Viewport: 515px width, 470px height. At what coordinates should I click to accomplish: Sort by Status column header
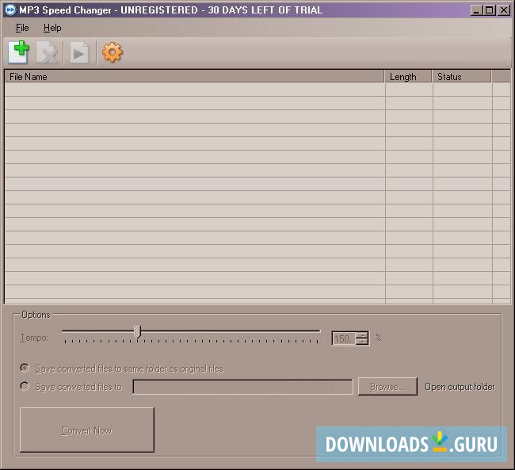click(461, 77)
